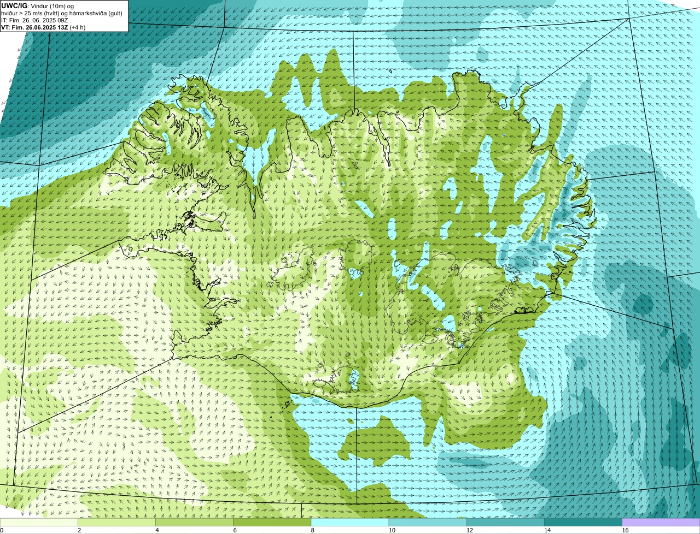Click the "16" legend scale label
Image resolution: width=700 pixels, height=534 pixels.
tap(625, 530)
